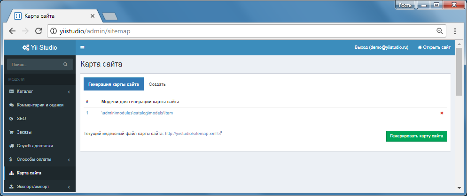Go back with browser back arrow
This screenshot has height=196, width=467.
(12, 31)
